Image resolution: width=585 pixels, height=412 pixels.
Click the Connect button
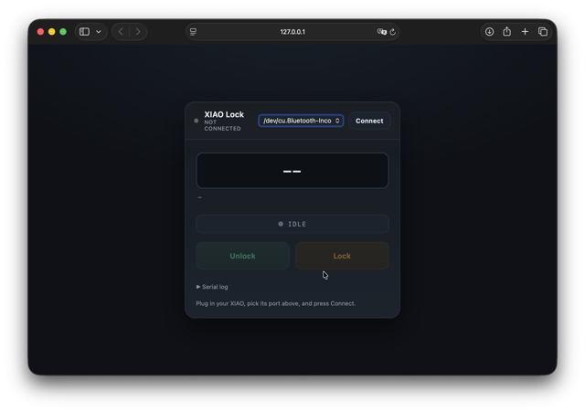coord(369,121)
